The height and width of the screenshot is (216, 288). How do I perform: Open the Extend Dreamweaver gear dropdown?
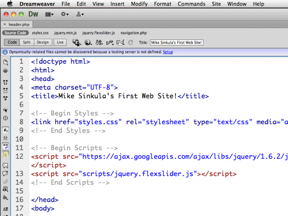click(65, 14)
